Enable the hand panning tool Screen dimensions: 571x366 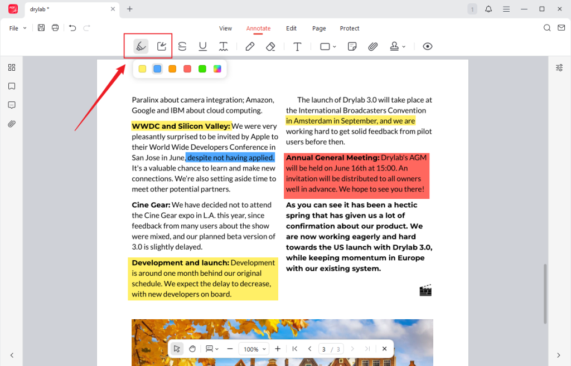pos(192,348)
